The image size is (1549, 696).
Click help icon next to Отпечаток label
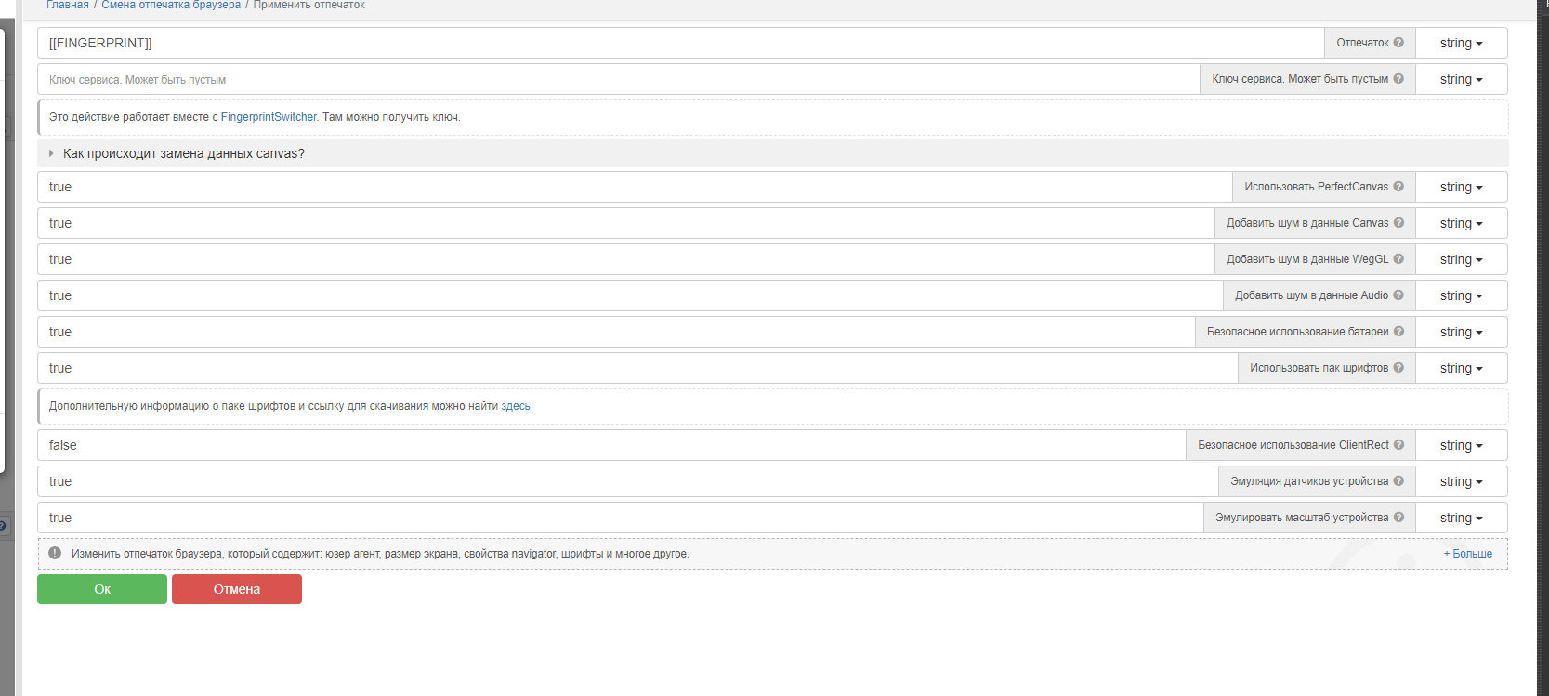[1398, 43]
